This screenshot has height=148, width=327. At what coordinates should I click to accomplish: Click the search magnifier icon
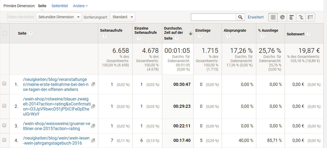pos(240,17)
